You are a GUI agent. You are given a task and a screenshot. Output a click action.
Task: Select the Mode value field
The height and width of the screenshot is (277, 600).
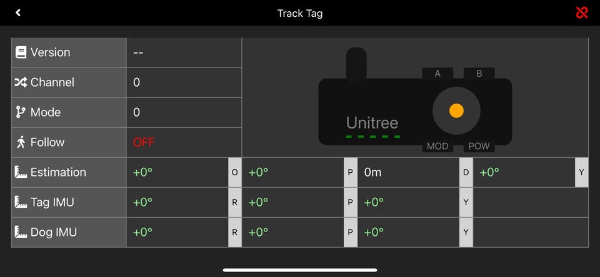(x=184, y=112)
